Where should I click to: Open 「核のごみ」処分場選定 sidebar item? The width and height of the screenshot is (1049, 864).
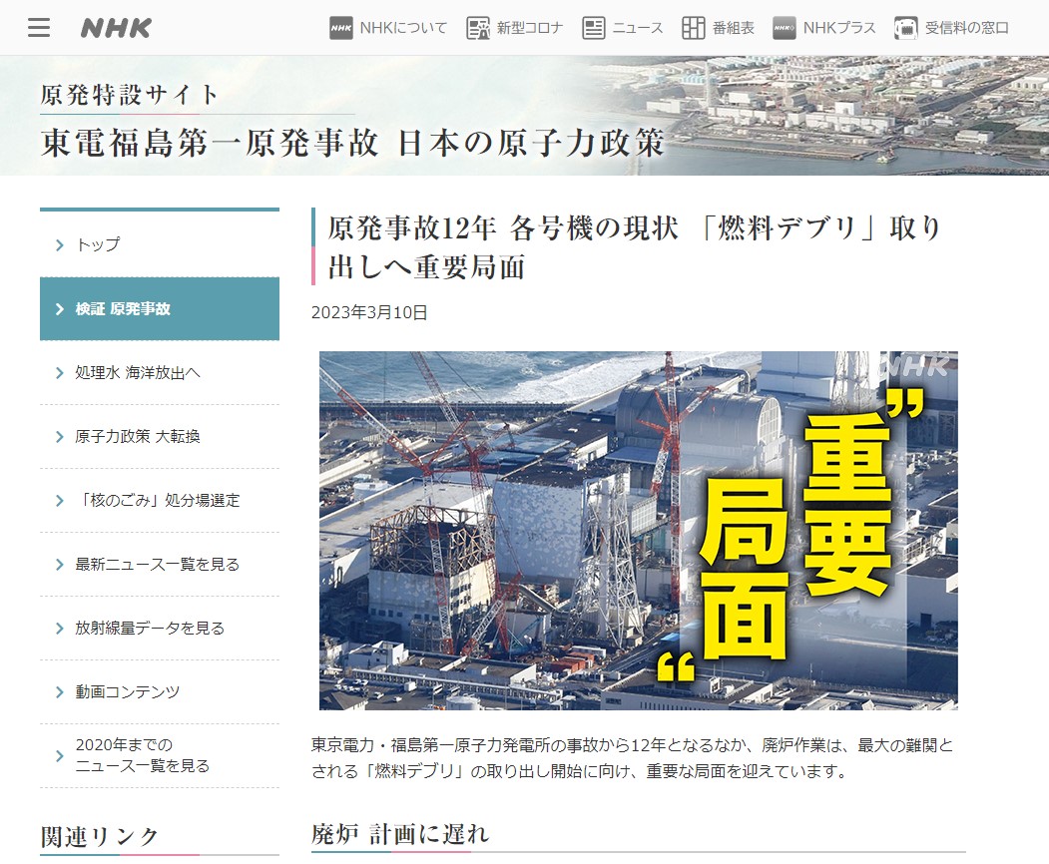click(160, 500)
